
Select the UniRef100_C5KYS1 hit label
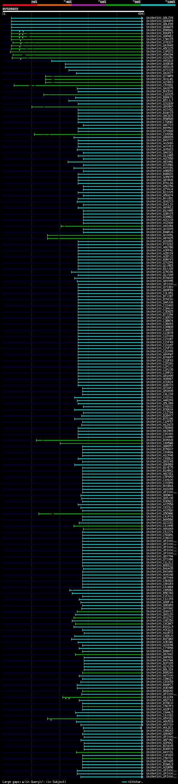tap(160, 758)
